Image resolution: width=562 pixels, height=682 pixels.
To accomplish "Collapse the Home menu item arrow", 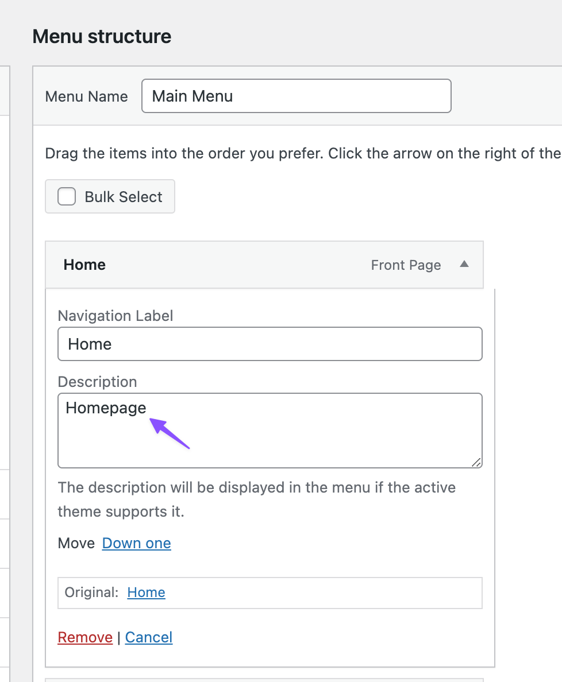I will [x=465, y=265].
